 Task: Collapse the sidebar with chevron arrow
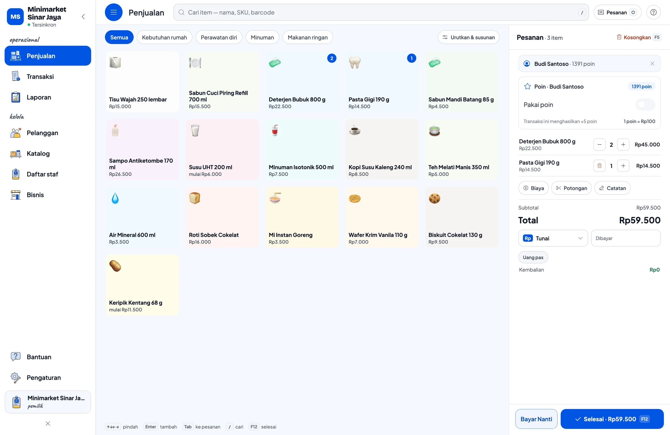(83, 16)
